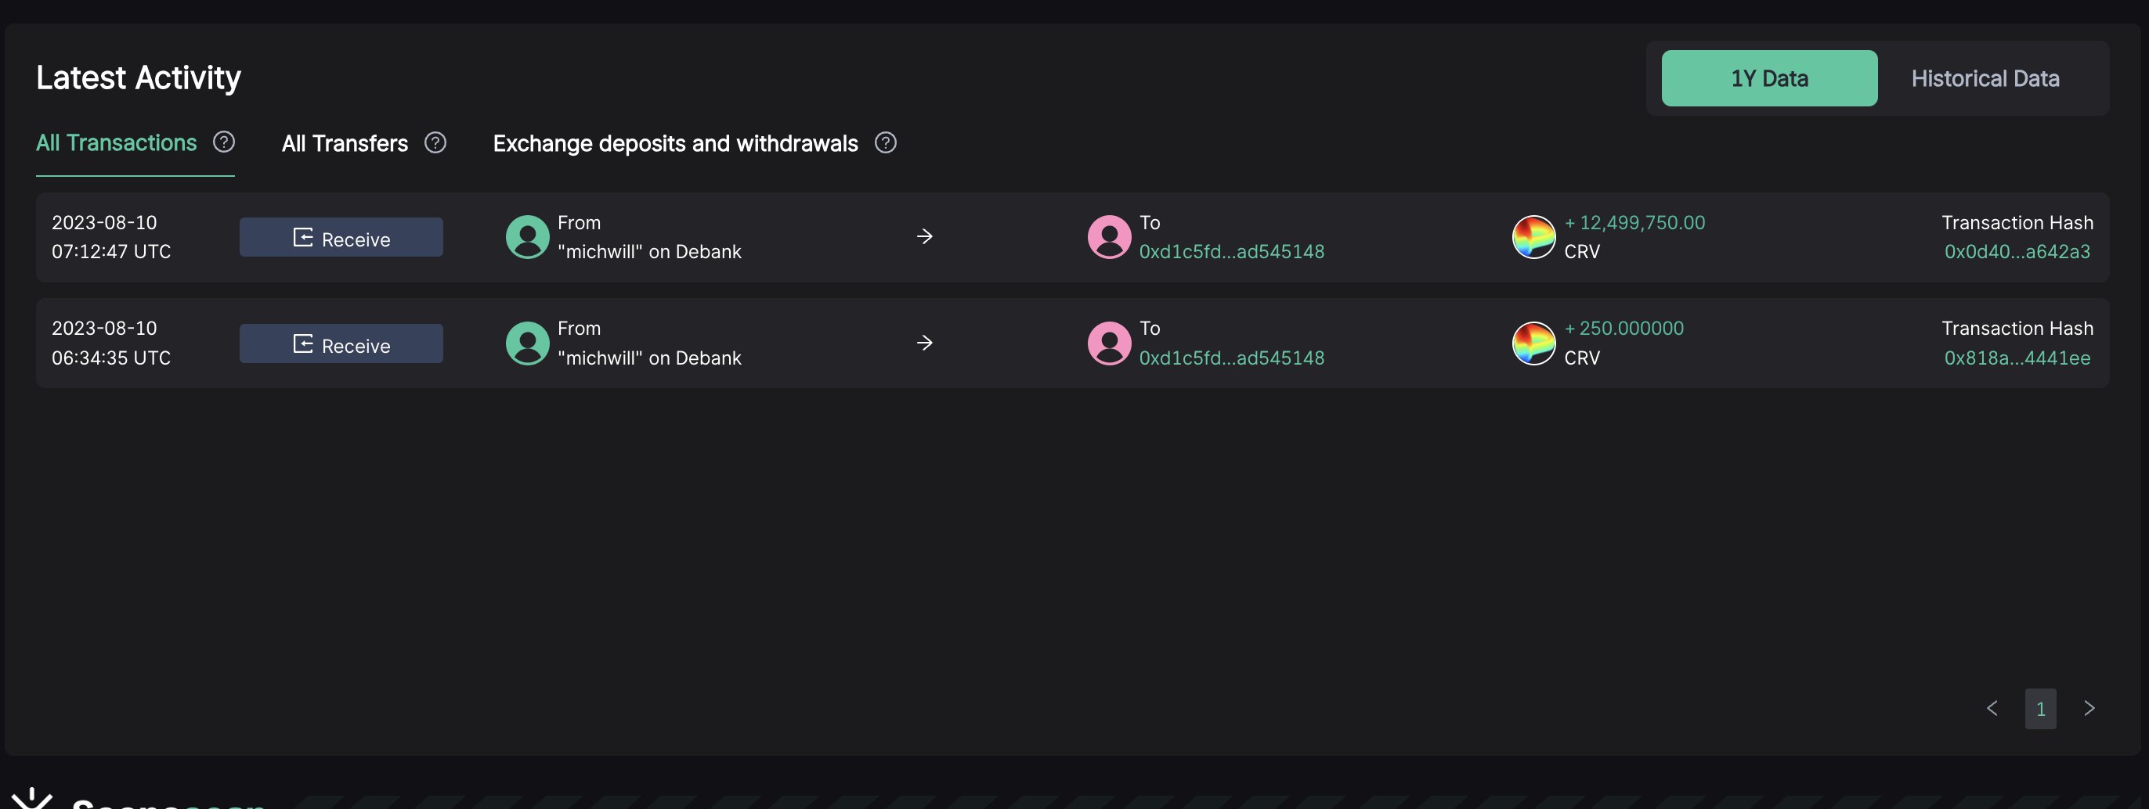Click help icon next to All Transfers

(435, 143)
